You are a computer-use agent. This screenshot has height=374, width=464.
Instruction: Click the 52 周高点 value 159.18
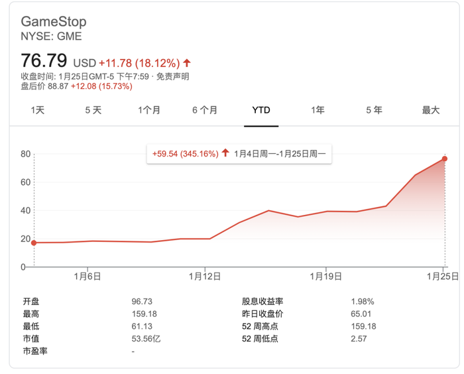363,326
